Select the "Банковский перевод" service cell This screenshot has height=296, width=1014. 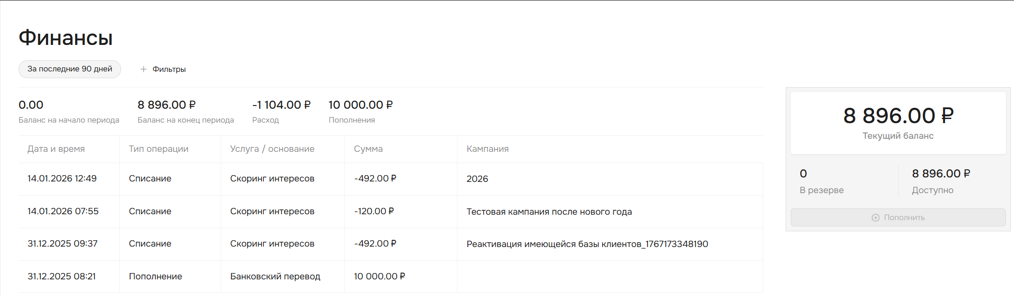point(275,277)
